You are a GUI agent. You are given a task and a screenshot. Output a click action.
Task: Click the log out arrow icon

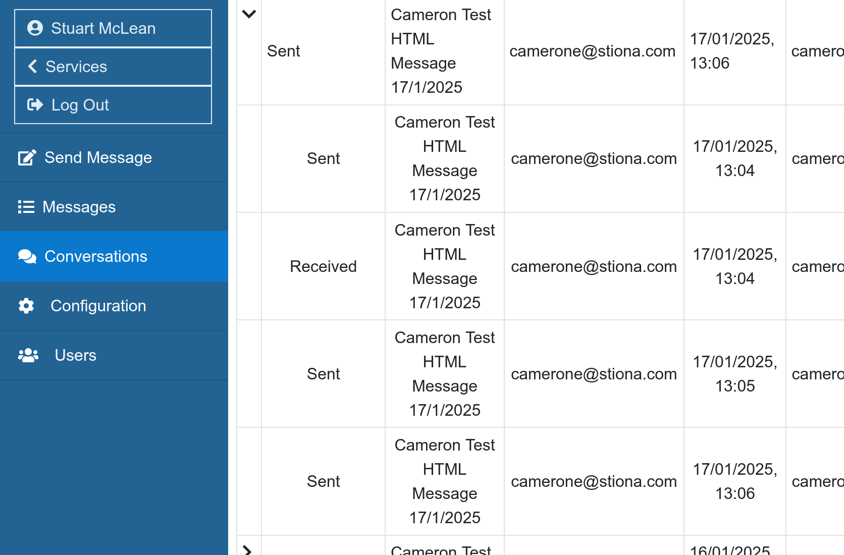click(35, 104)
